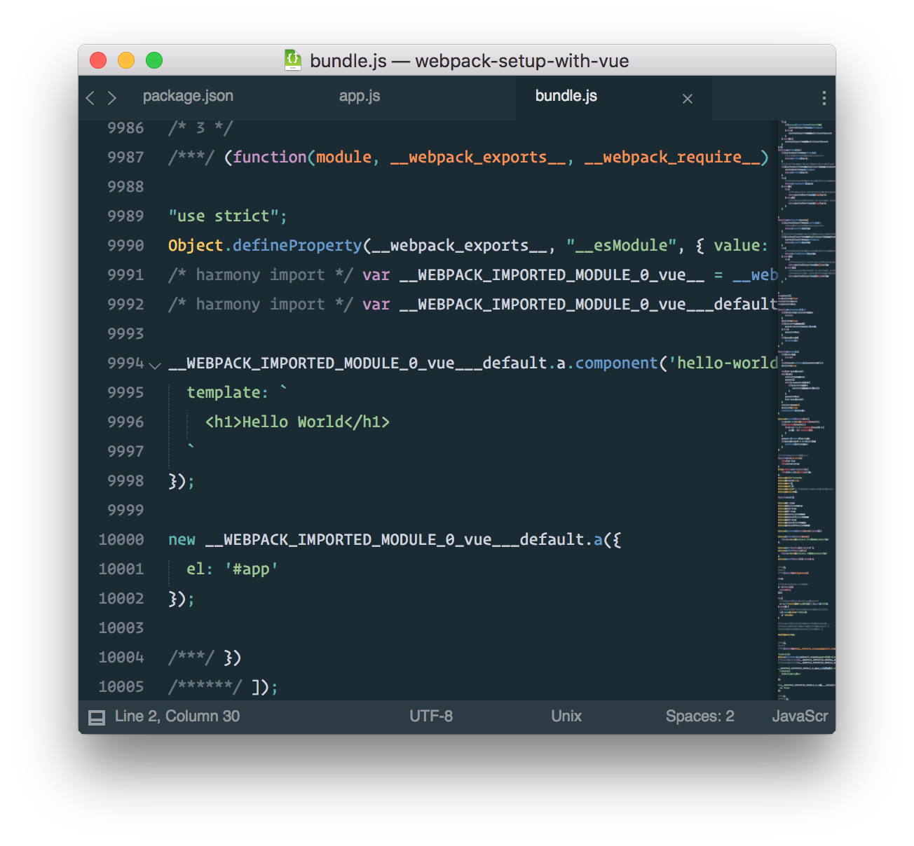
Task: Close the bundle.js tab
Action: (x=687, y=99)
